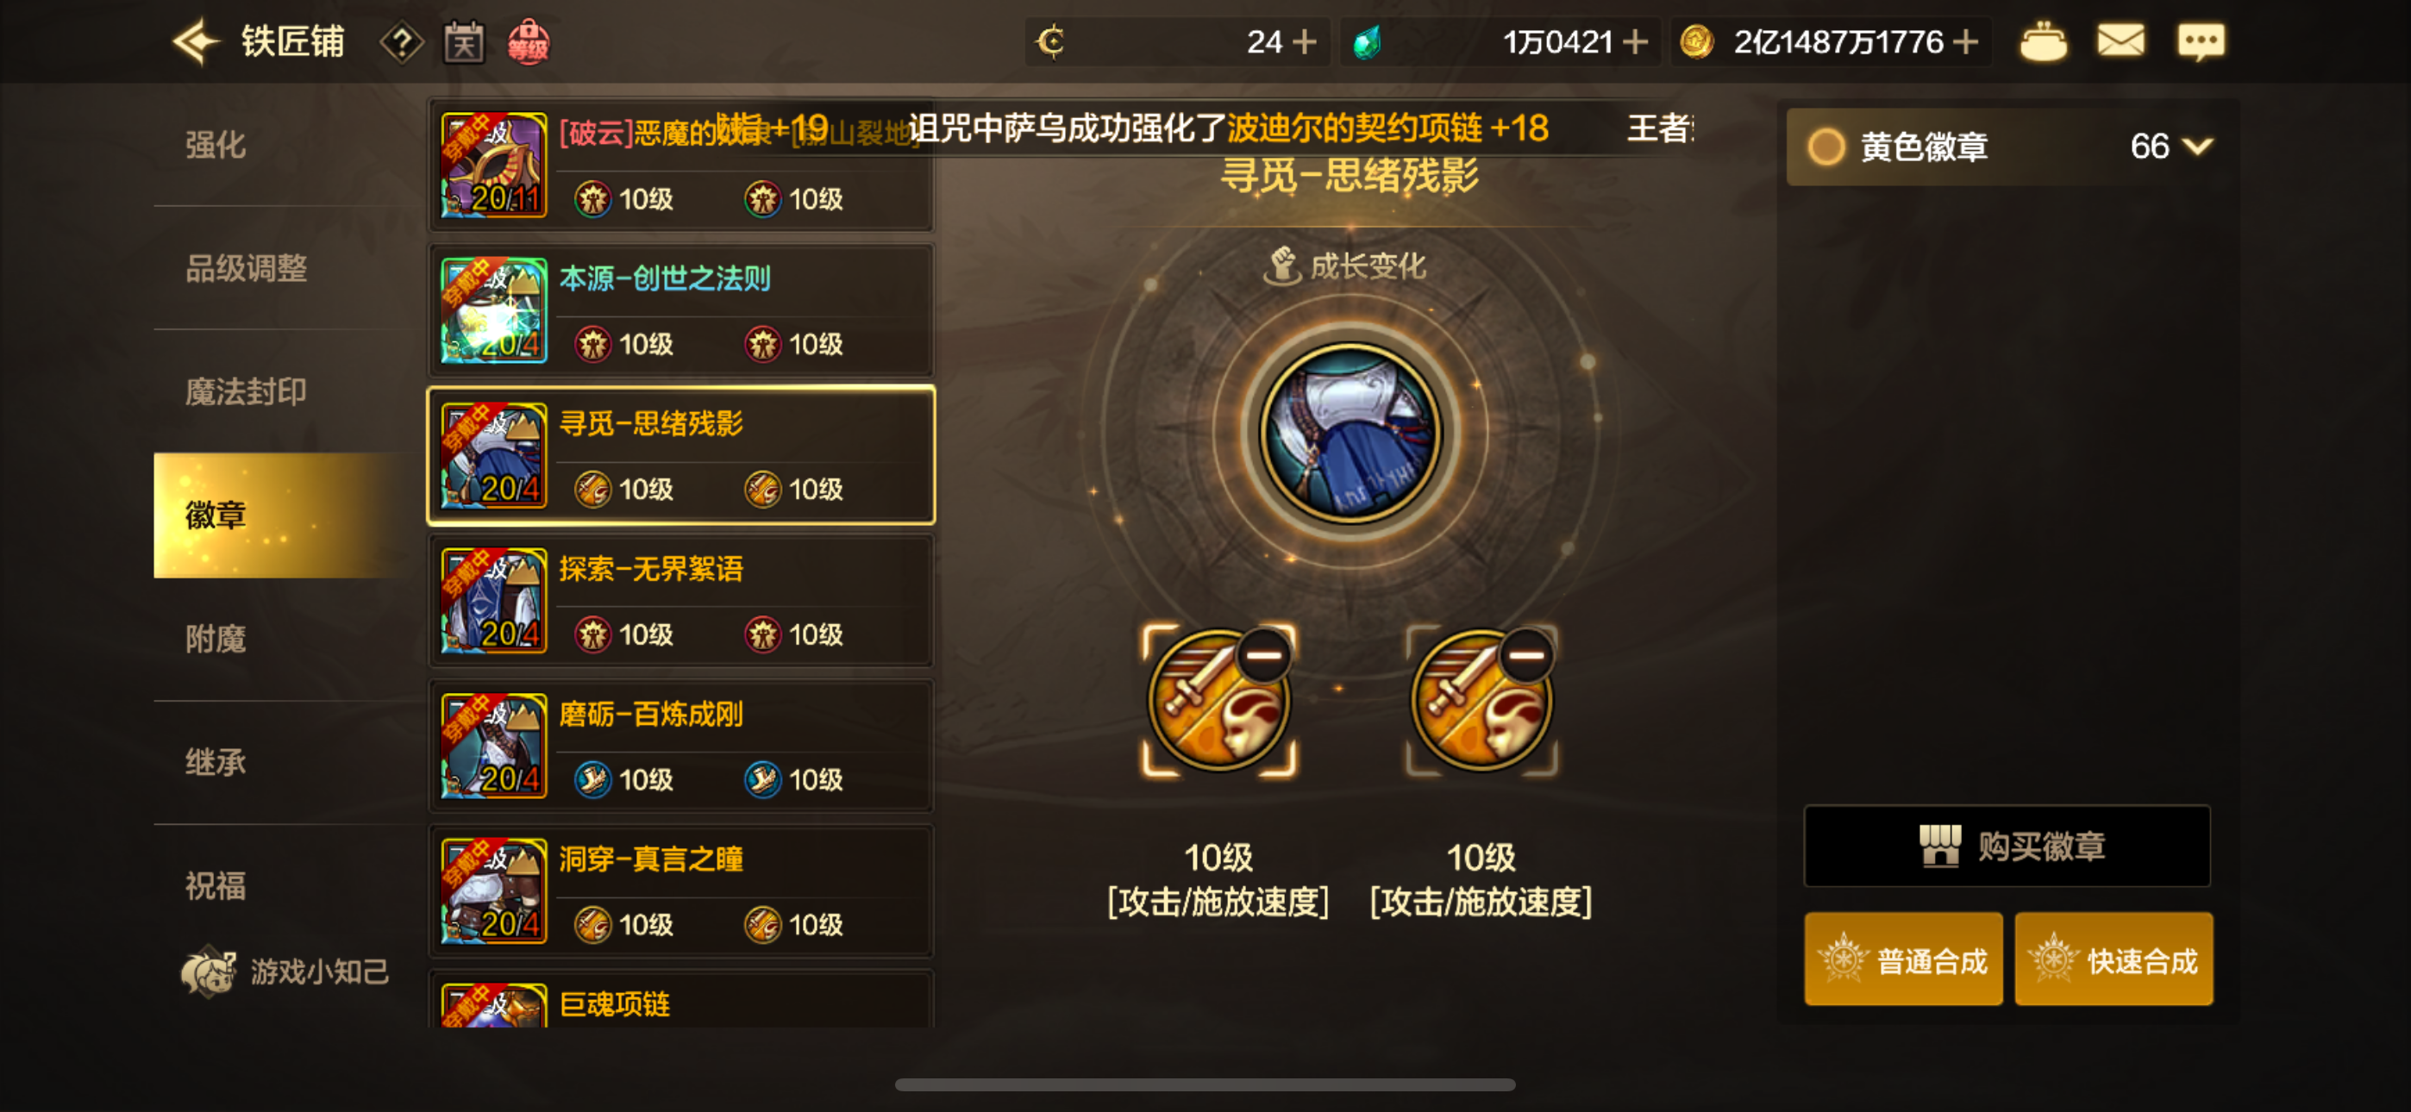Open the question mark help icon
Screen dimensions: 2411x1112
402,42
